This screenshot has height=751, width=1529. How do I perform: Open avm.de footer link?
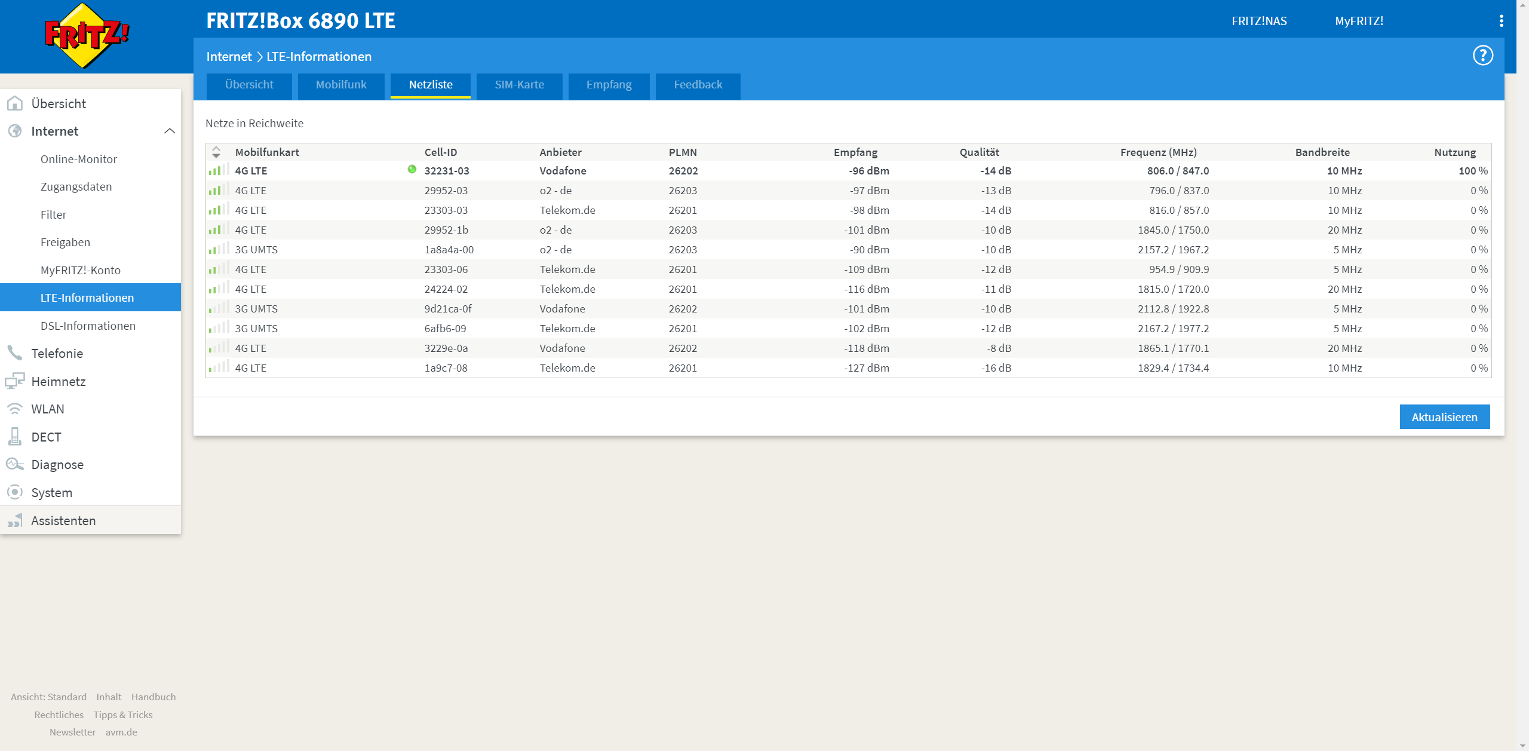(x=121, y=732)
